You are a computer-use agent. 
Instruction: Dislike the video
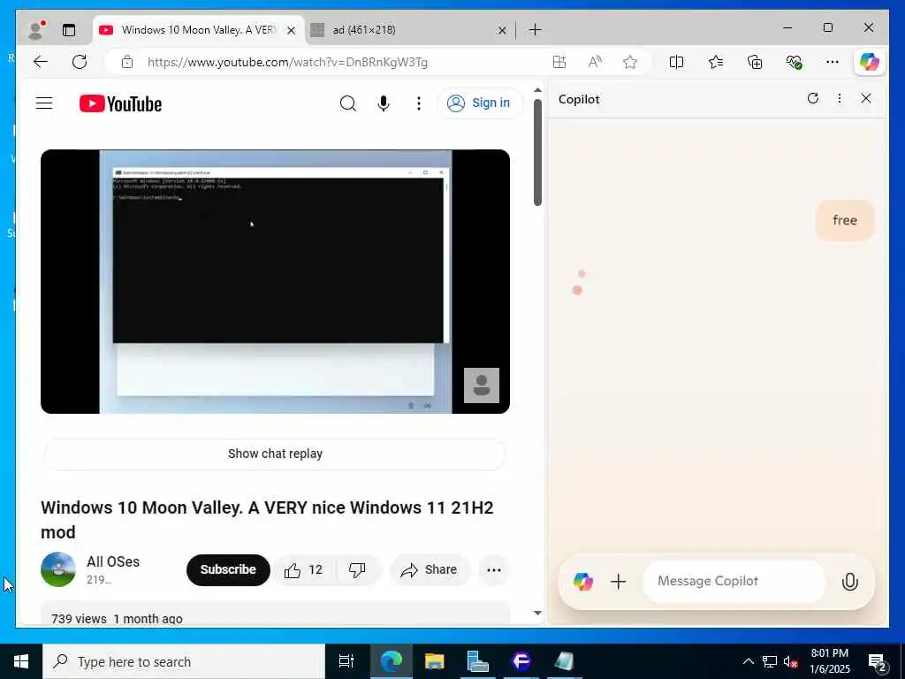[x=357, y=570]
